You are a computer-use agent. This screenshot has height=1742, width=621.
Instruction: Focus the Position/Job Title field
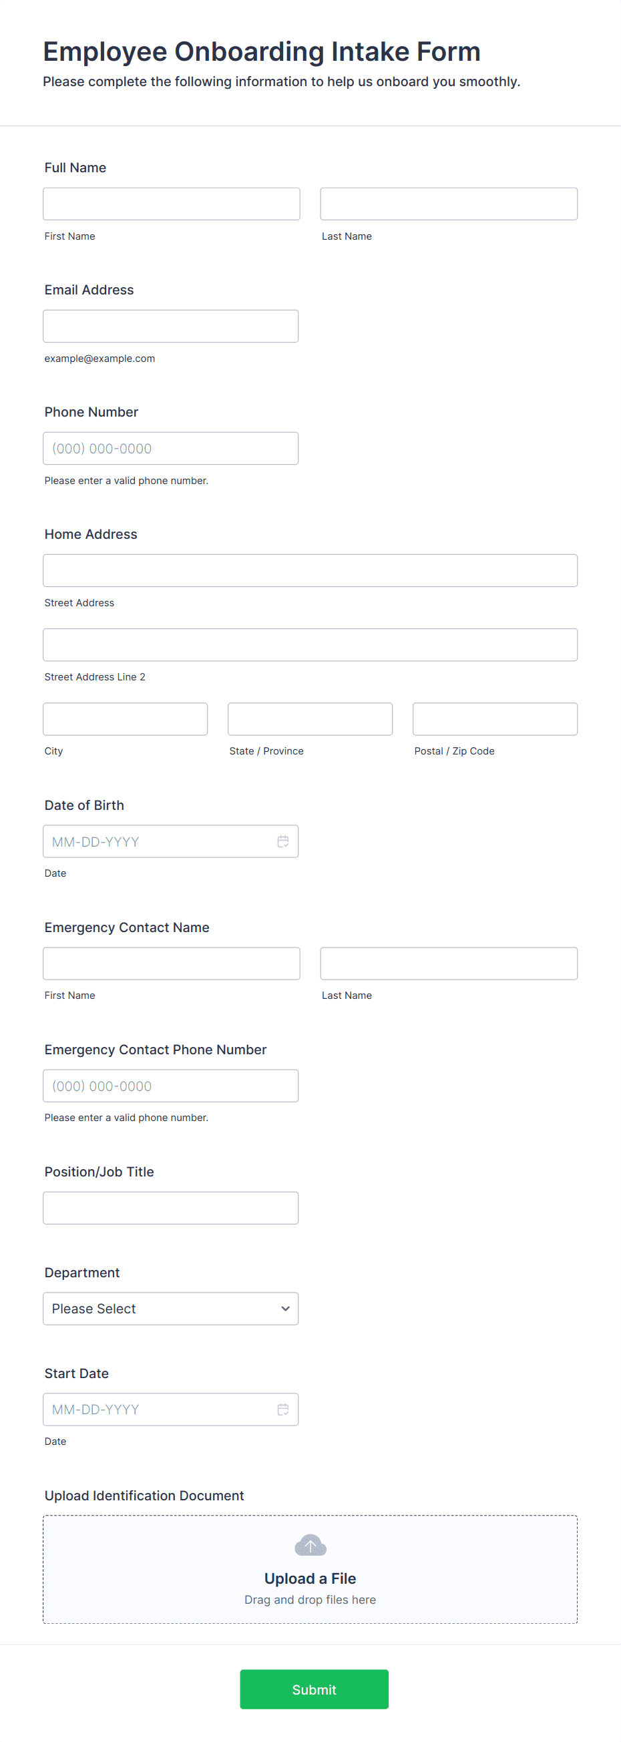170,1208
